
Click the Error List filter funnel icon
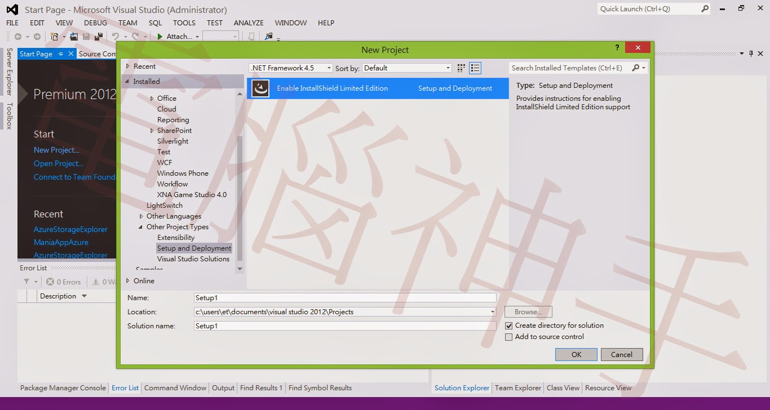(26, 282)
